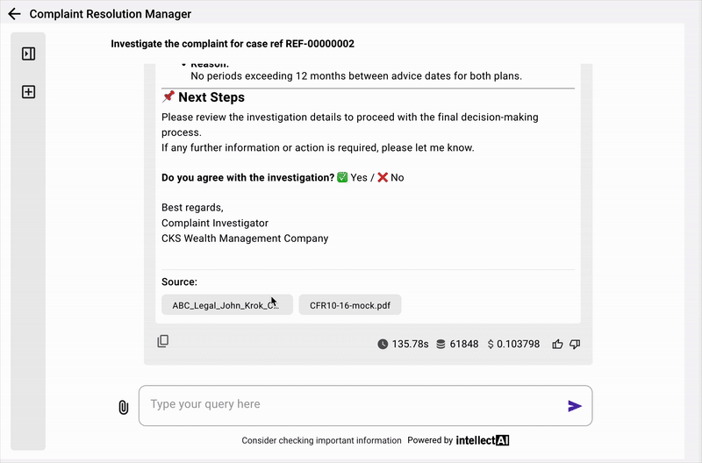Open CFR10-16-mock.pdf source chip
The height and width of the screenshot is (463, 702).
point(350,305)
